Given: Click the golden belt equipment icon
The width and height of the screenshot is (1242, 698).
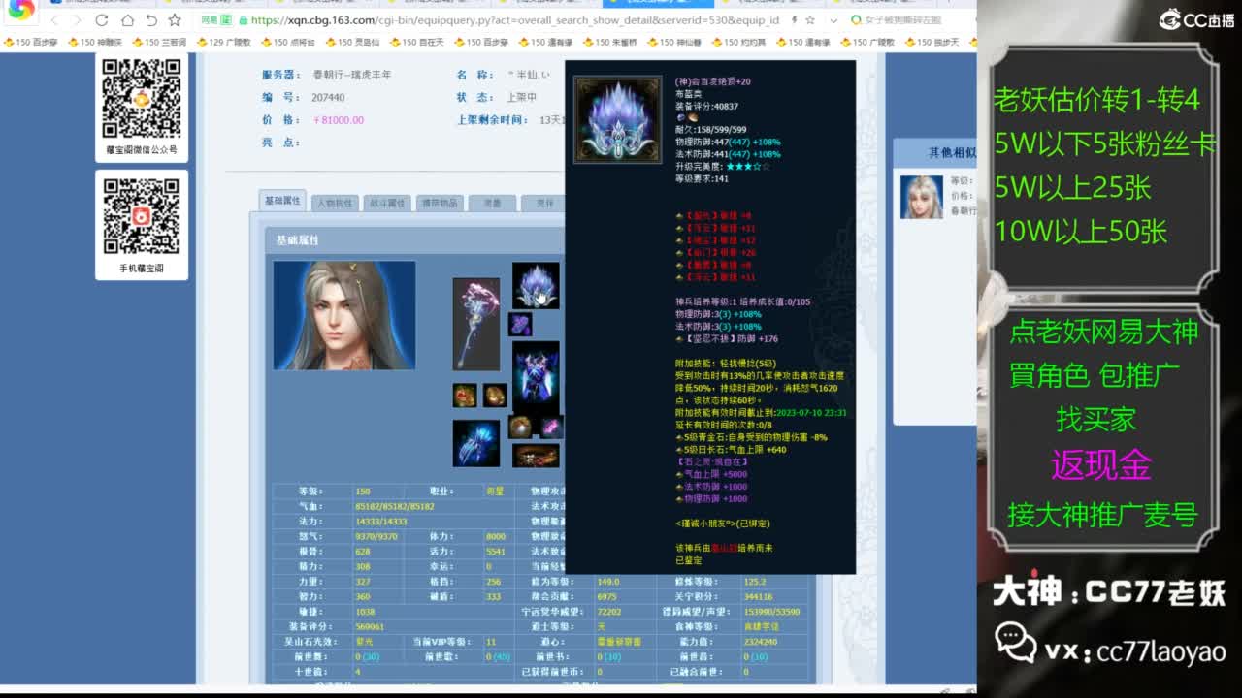Looking at the screenshot, I should pos(536,456).
